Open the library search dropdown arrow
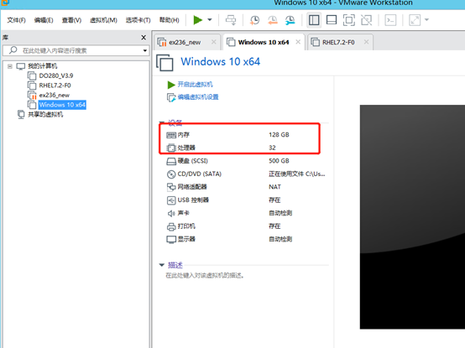465x348 pixels. pyautogui.click(x=144, y=50)
